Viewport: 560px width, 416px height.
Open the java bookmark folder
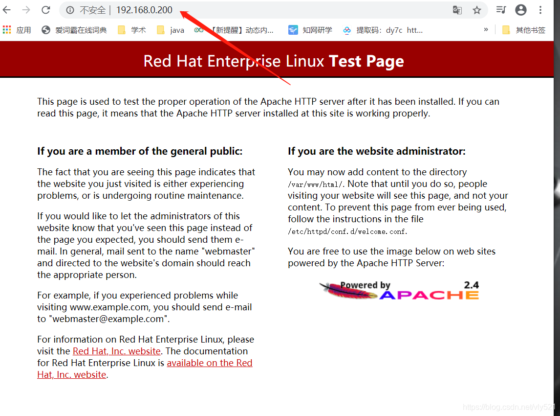[171, 30]
